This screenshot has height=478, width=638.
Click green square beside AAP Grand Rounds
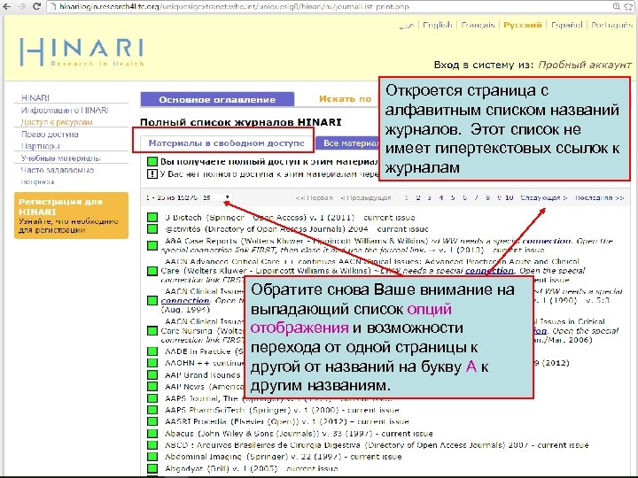coord(152,374)
